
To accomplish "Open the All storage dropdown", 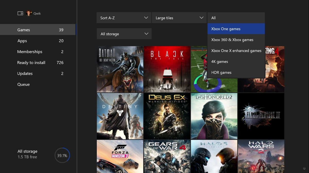I will point(124,34).
